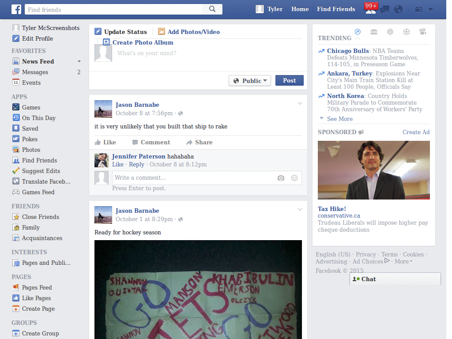Image resolution: width=452 pixels, height=339 pixels.
Task: Open Chicago Bulls trending topic
Action: pyautogui.click(x=348, y=51)
